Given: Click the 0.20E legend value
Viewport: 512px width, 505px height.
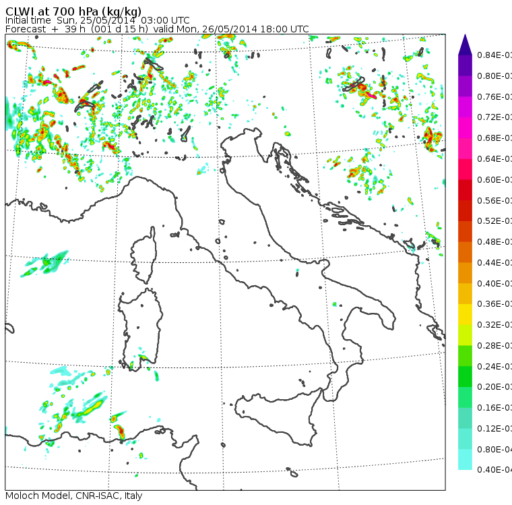Looking at the screenshot, I should click(494, 387).
